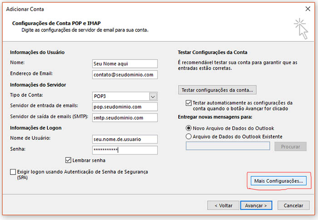318x220 pixels.
Task: Click the Endereço de Email field
Action: pyautogui.click(x=125, y=75)
